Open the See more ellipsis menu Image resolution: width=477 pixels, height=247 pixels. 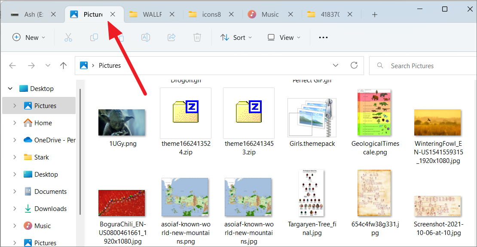[323, 38]
